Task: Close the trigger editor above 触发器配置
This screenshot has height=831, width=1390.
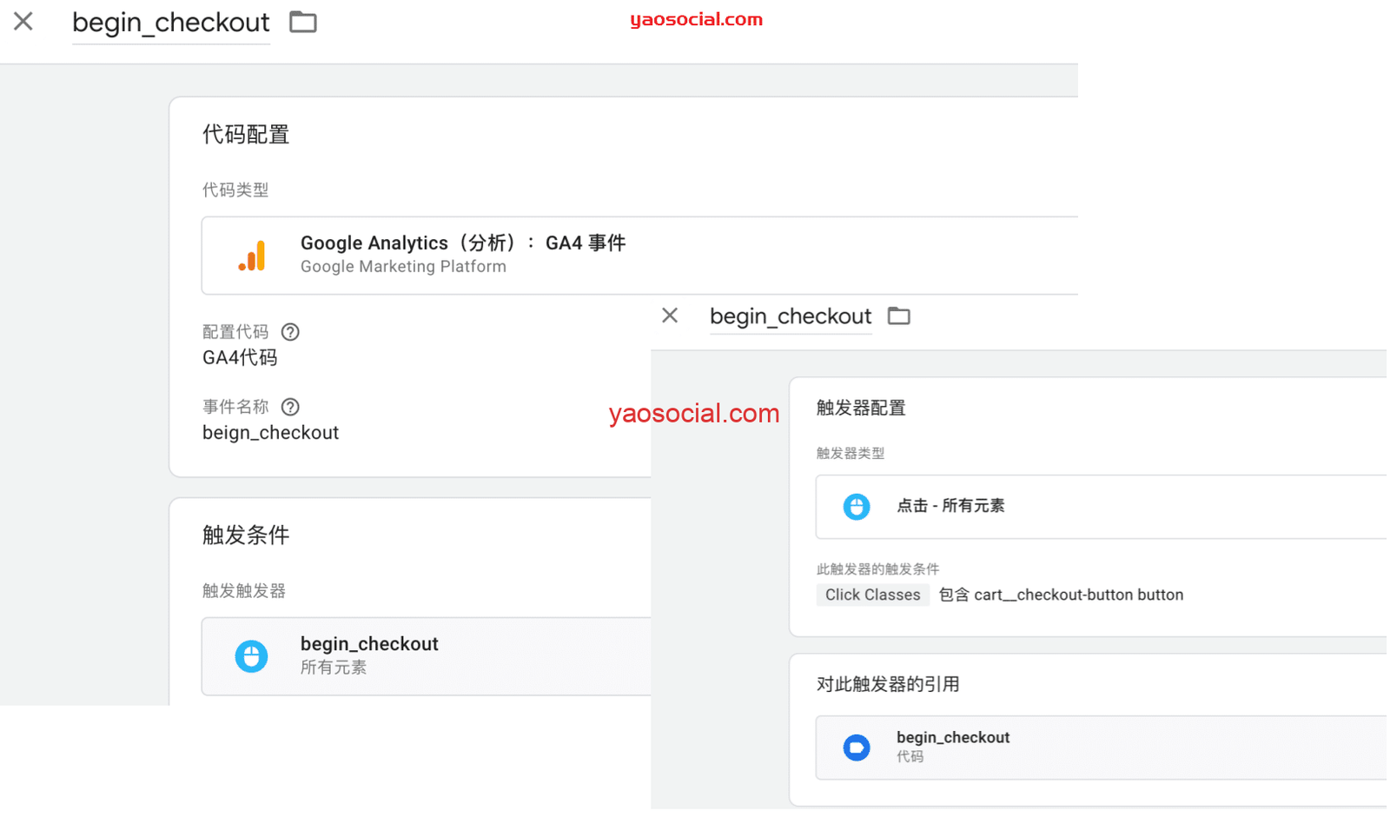Action: tap(670, 316)
